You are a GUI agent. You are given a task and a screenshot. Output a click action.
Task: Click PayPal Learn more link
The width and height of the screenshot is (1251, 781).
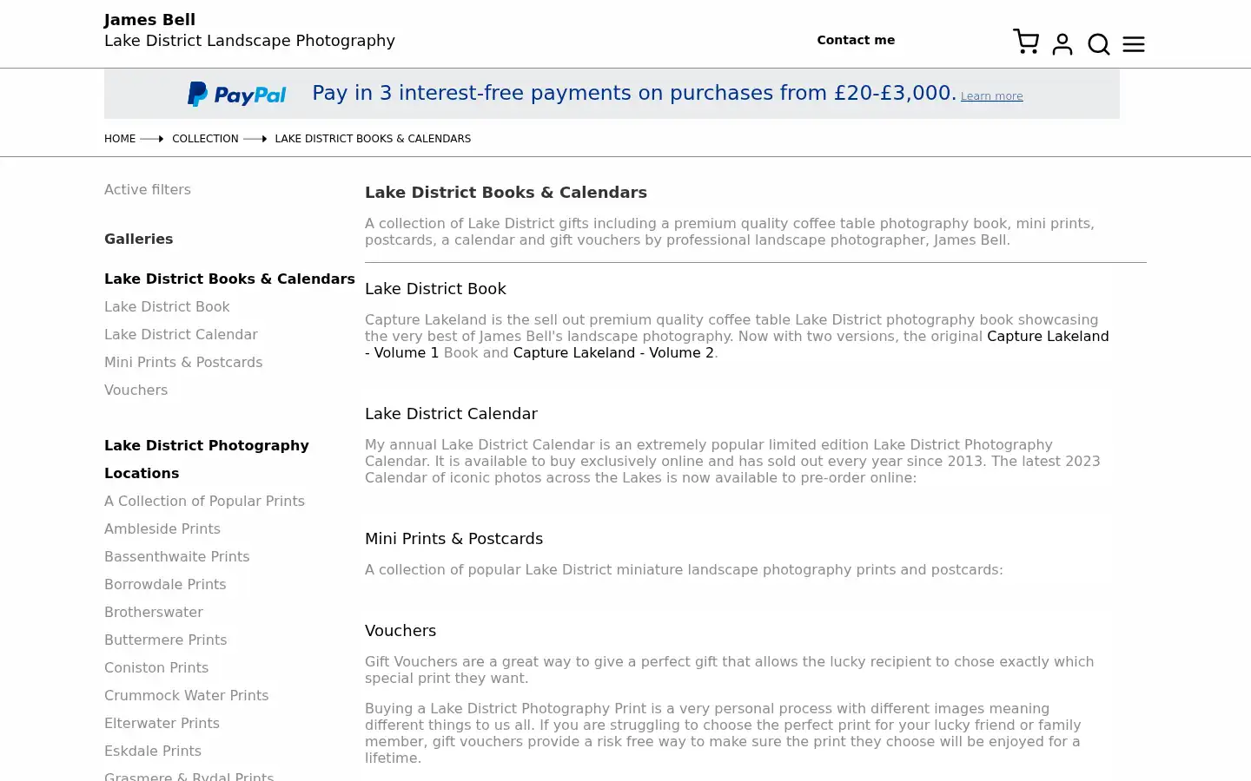[x=991, y=96]
